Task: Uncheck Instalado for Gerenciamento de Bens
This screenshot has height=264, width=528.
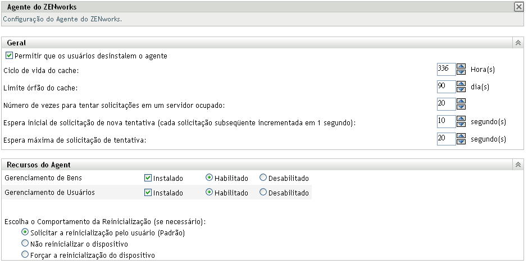Action: pyautogui.click(x=148, y=178)
